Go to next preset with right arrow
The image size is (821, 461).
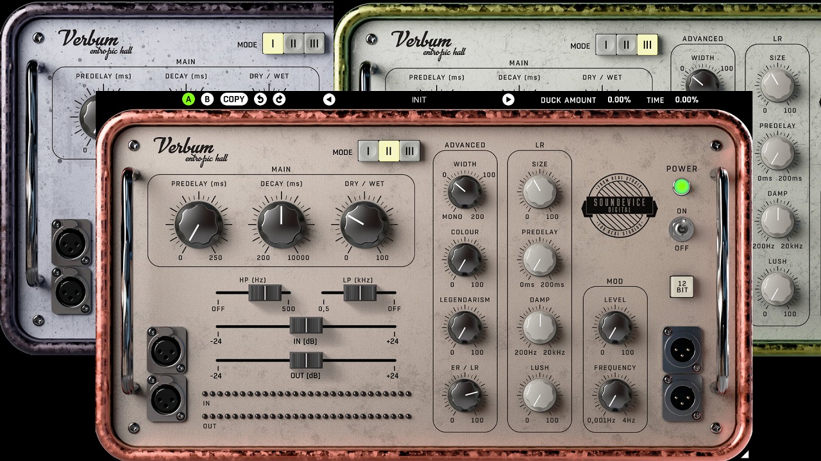[x=508, y=99]
